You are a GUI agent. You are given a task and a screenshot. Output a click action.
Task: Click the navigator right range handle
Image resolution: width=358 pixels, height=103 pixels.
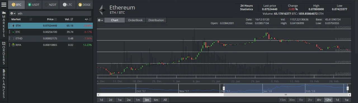point(348,88)
